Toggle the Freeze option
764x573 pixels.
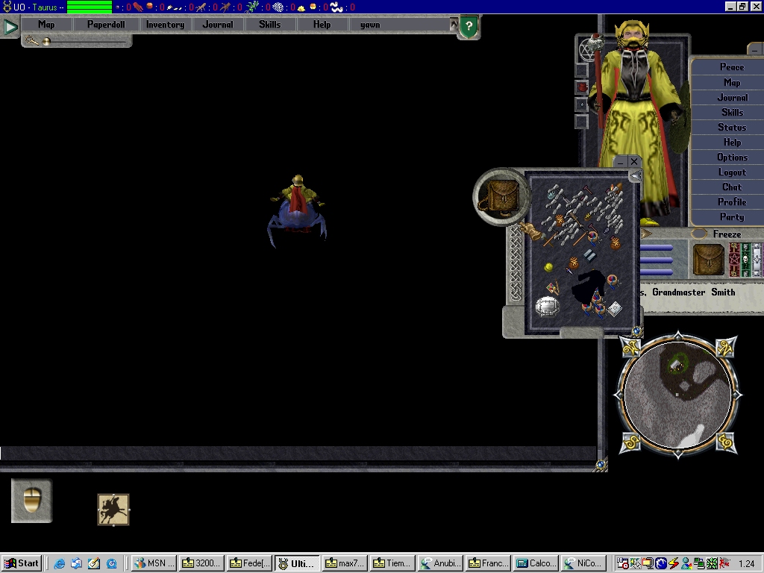[x=727, y=234]
